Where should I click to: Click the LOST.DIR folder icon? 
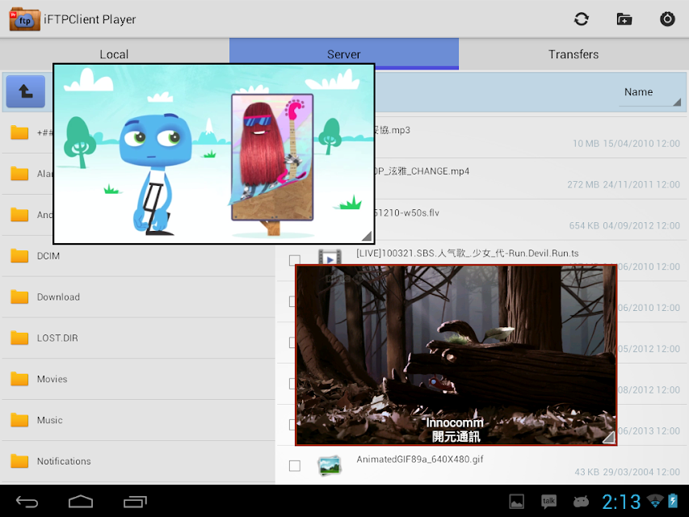(x=19, y=338)
